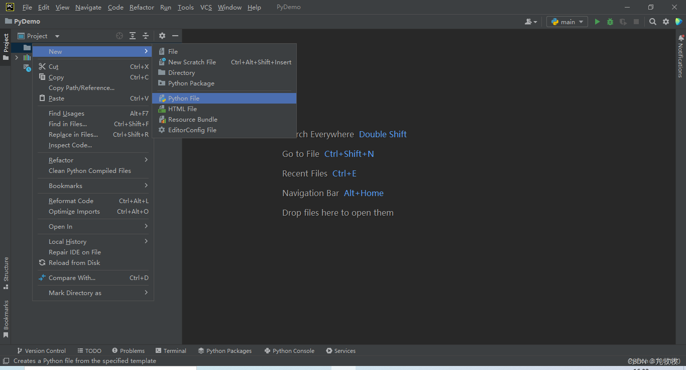Hide the Project panel with minus icon
This screenshot has height=370, width=686.
tap(175, 36)
